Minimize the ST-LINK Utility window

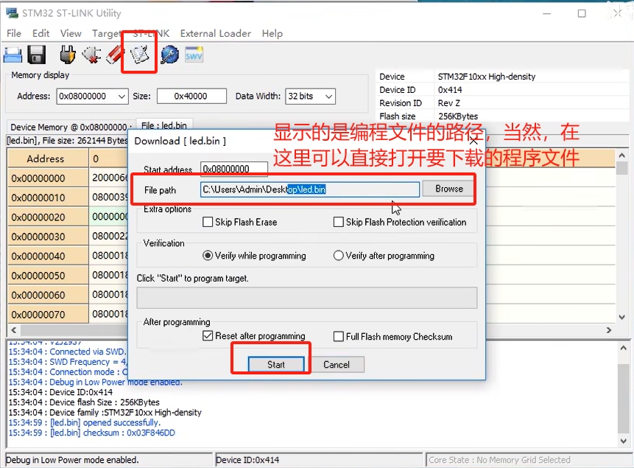546,13
